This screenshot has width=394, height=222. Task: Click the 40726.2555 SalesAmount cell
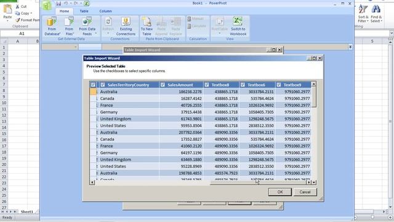pyautogui.click(x=181, y=105)
